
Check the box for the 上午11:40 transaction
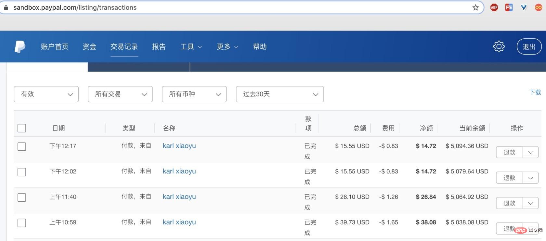coord(22,197)
